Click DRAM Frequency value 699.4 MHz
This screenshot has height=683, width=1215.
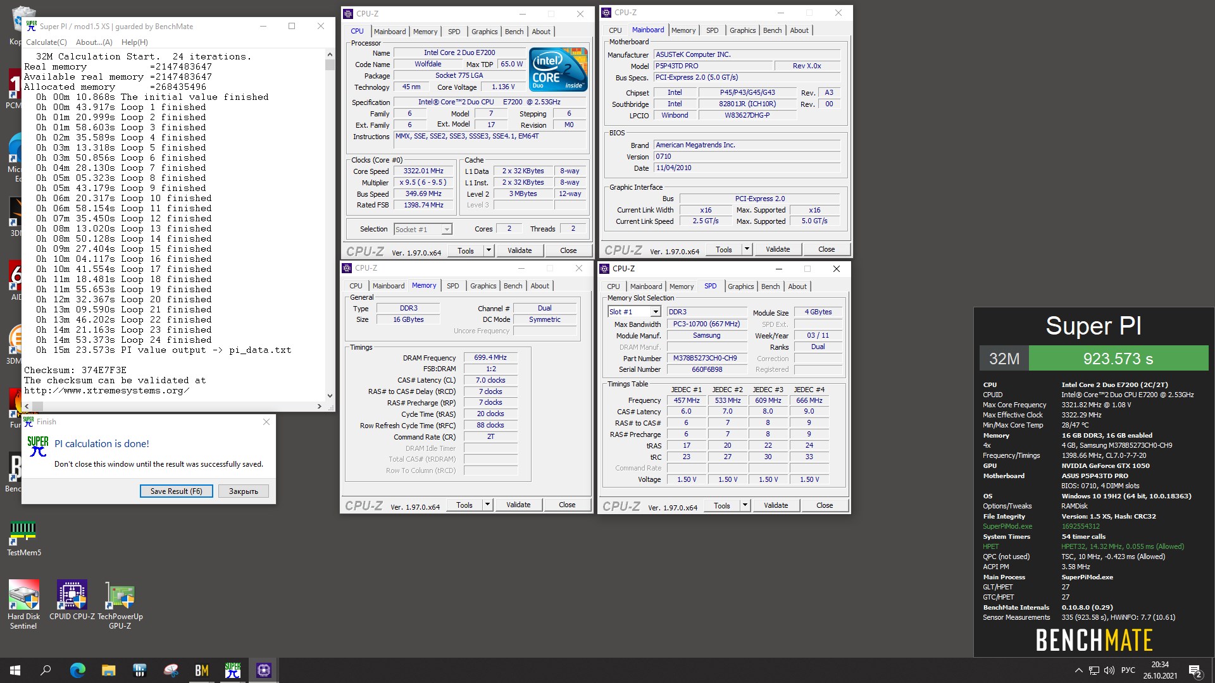pos(490,357)
